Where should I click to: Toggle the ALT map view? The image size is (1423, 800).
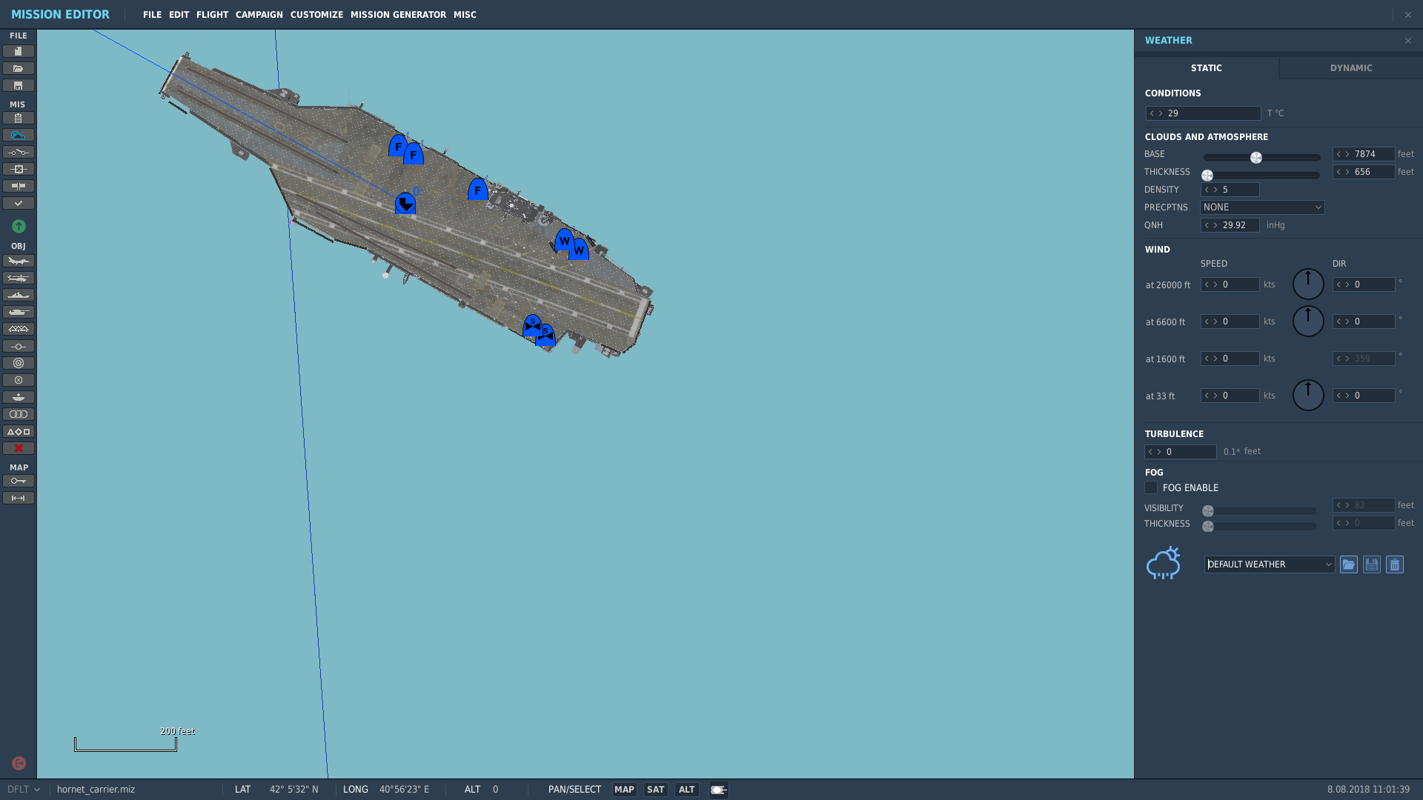tap(687, 790)
